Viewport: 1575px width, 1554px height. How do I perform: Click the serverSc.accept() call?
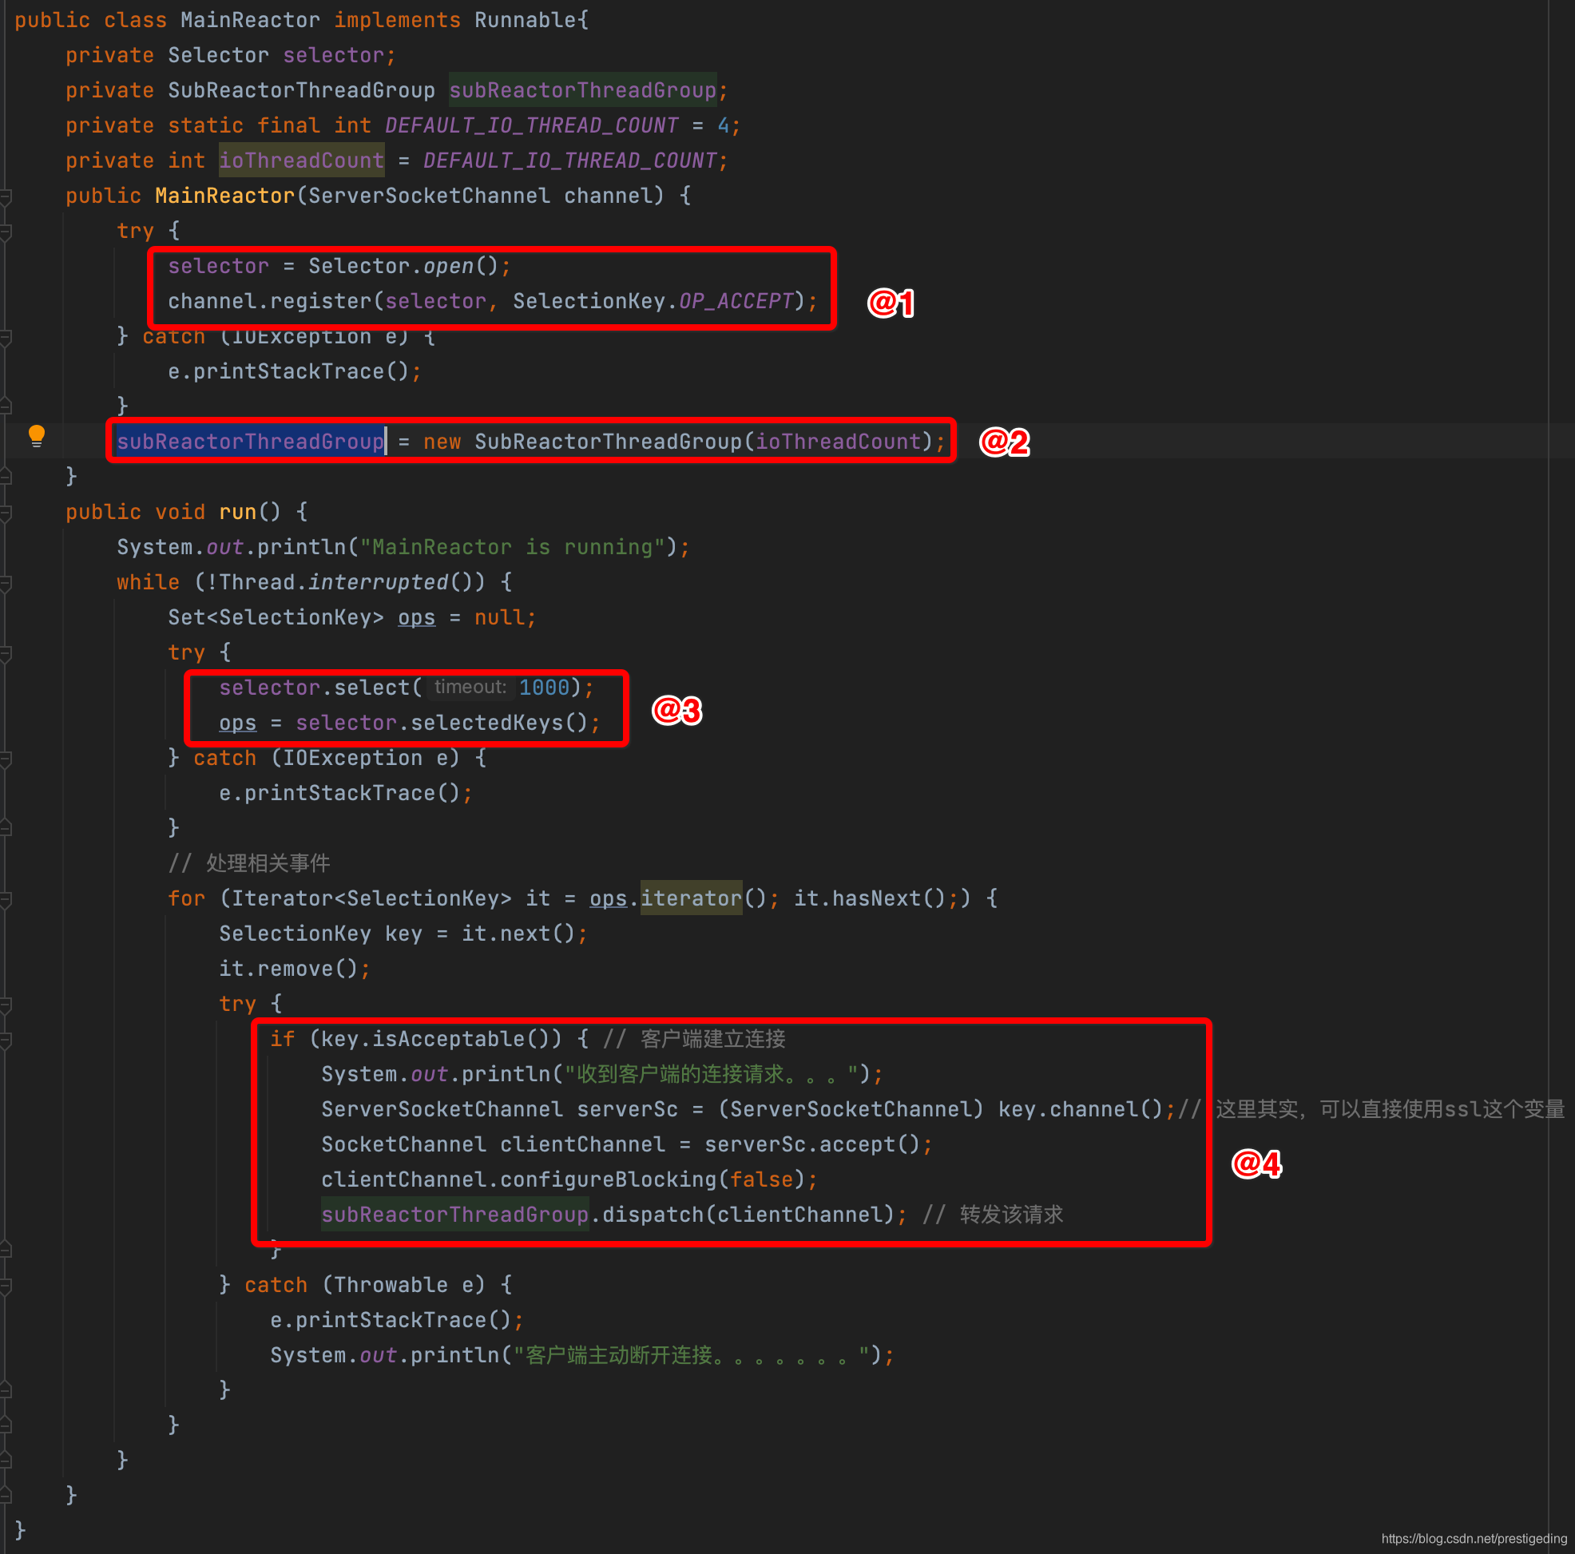pos(812,1144)
